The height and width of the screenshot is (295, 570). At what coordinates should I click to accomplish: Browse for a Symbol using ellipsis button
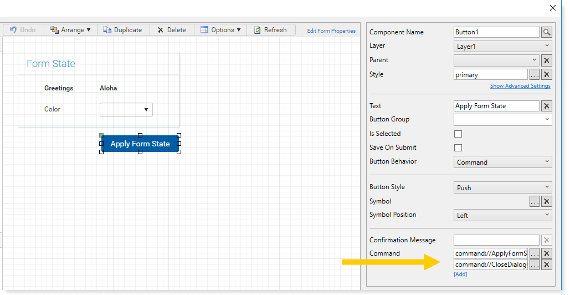pyautogui.click(x=534, y=201)
